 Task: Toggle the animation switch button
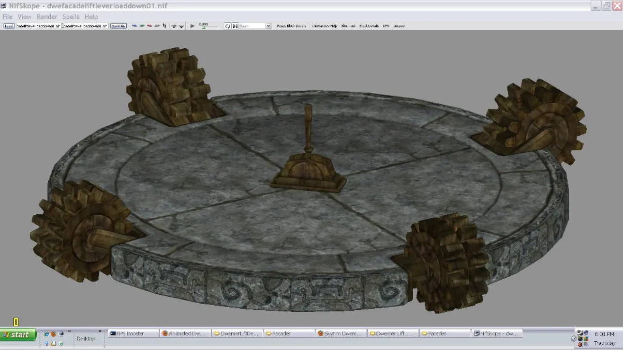(x=235, y=26)
